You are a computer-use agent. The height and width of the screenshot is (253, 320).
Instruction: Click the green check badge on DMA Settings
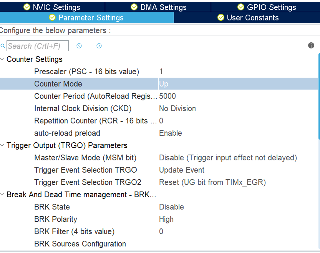coord(134,7)
